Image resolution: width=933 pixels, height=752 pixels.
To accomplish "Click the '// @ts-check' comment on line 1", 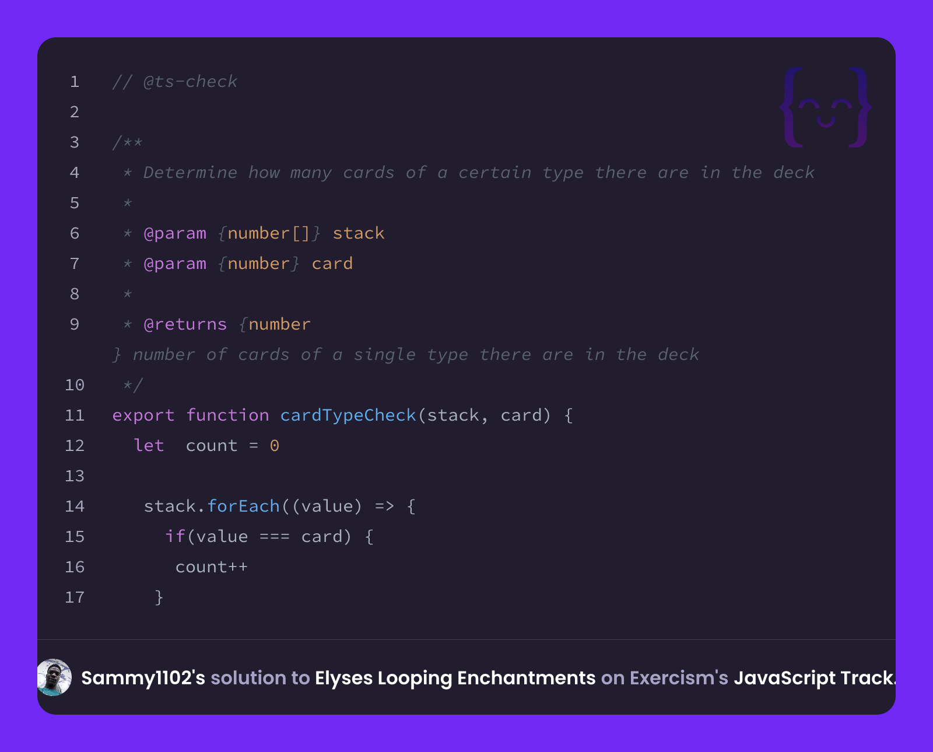I will click(x=175, y=82).
